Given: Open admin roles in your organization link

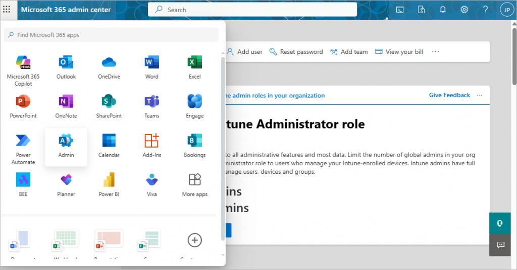Looking at the screenshot, I should (x=275, y=96).
